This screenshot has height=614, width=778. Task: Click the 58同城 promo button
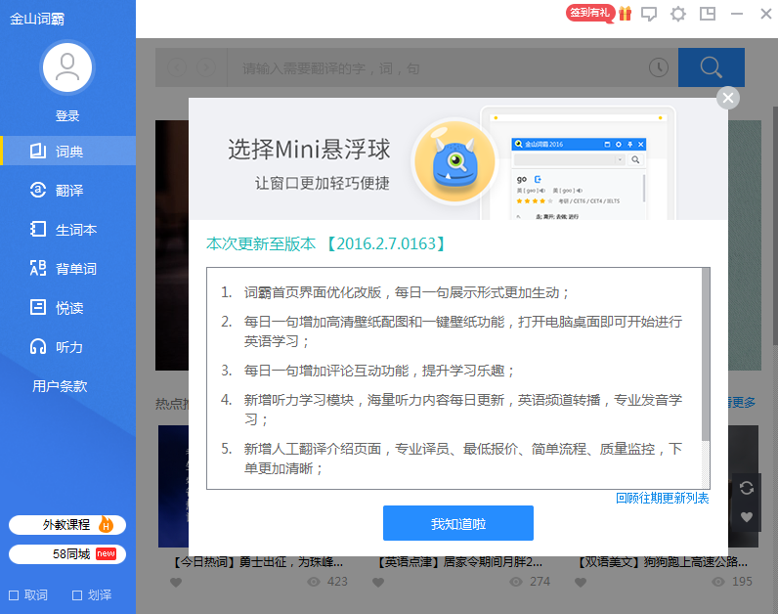[67, 554]
